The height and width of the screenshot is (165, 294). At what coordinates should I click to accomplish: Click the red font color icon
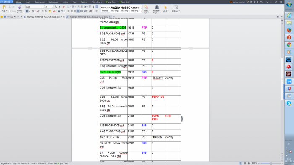tap(54, 11)
